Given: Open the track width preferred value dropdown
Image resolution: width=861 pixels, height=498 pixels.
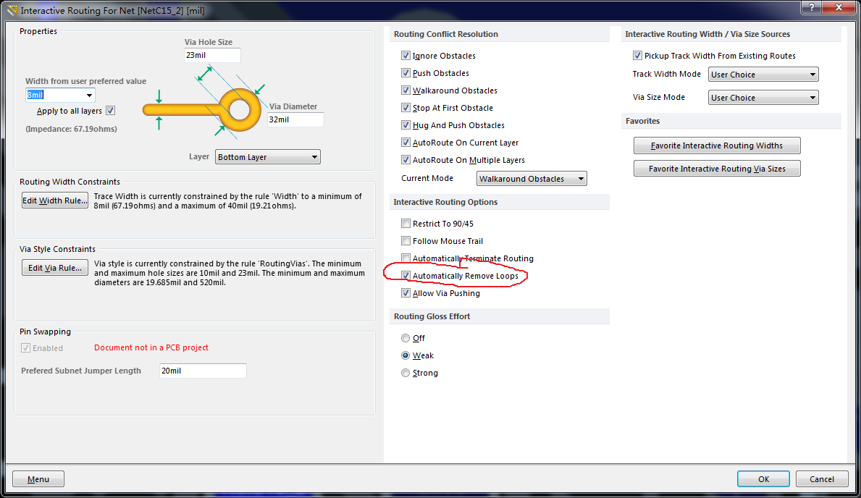Looking at the screenshot, I should click(x=89, y=95).
